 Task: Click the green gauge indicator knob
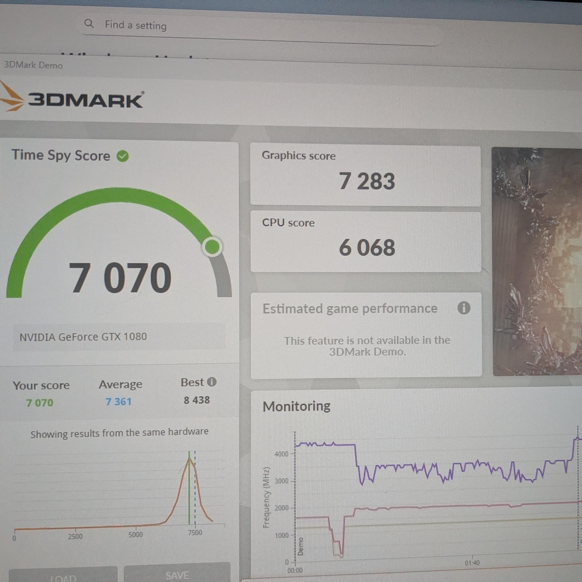[x=212, y=247]
